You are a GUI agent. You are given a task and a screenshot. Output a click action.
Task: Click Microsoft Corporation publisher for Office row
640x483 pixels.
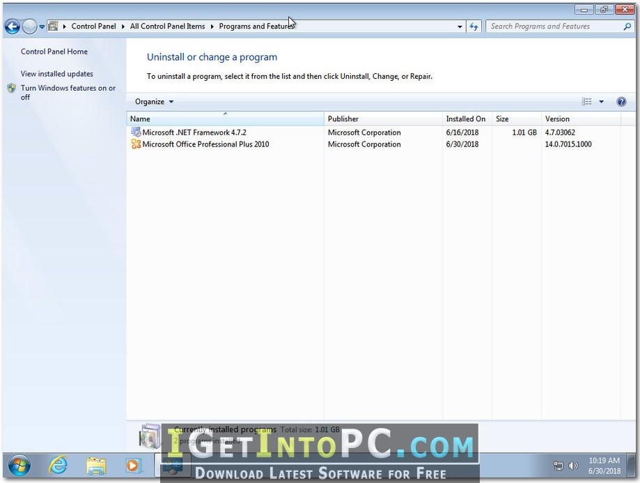click(364, 144)
